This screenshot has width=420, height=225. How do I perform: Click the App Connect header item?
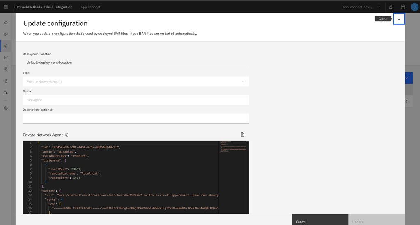click(x=90, y=7)
